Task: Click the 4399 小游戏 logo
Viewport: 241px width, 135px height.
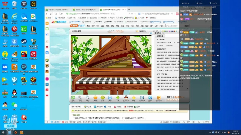Action: (77, 26)
